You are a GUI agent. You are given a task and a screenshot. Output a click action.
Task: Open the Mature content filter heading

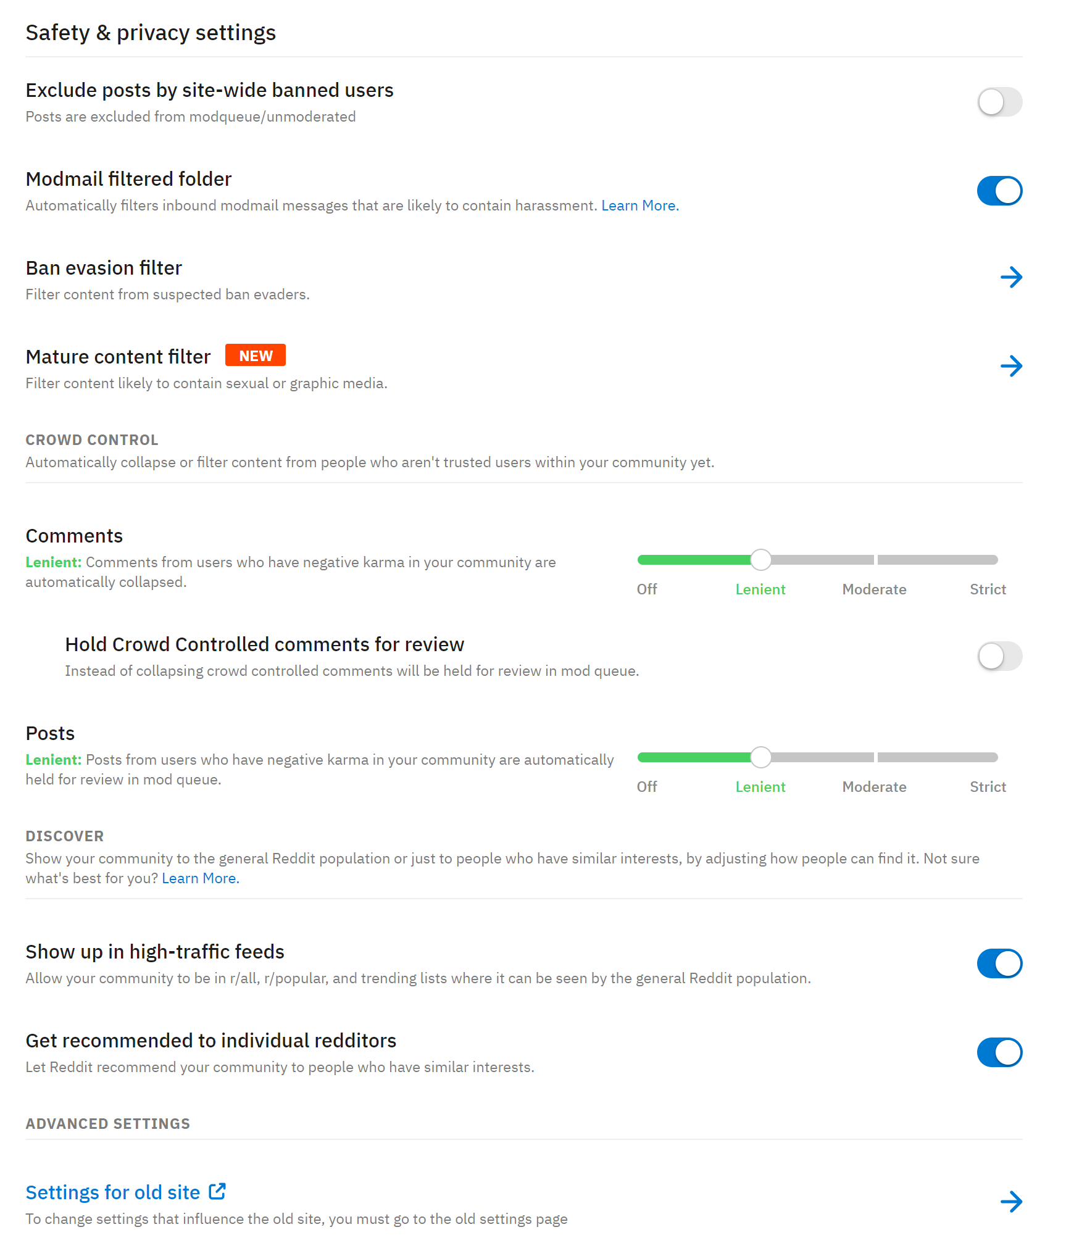118,357
